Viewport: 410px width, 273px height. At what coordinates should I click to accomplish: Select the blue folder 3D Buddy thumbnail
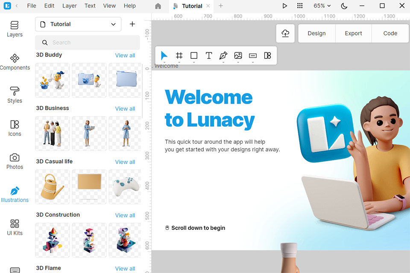[x=125, y=80]
